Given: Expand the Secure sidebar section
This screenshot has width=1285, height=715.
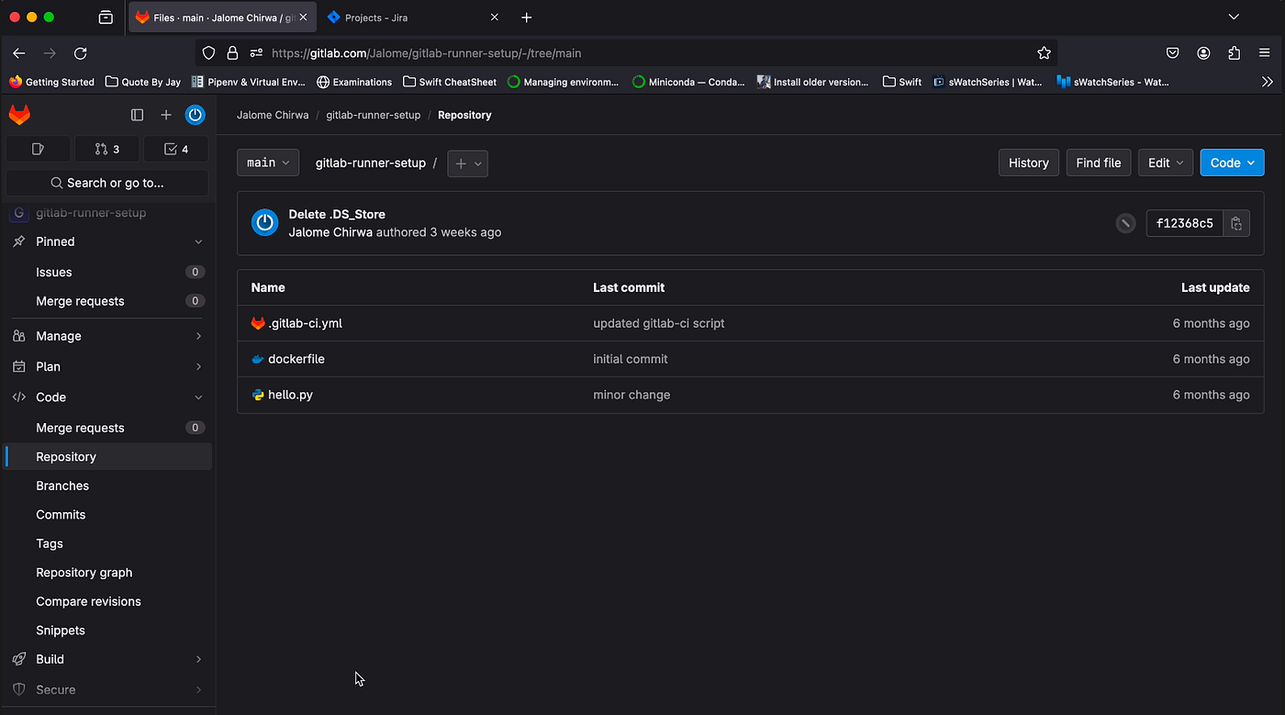Looking at the screenshot, I should pyautogui.click(x=107, y=689).
